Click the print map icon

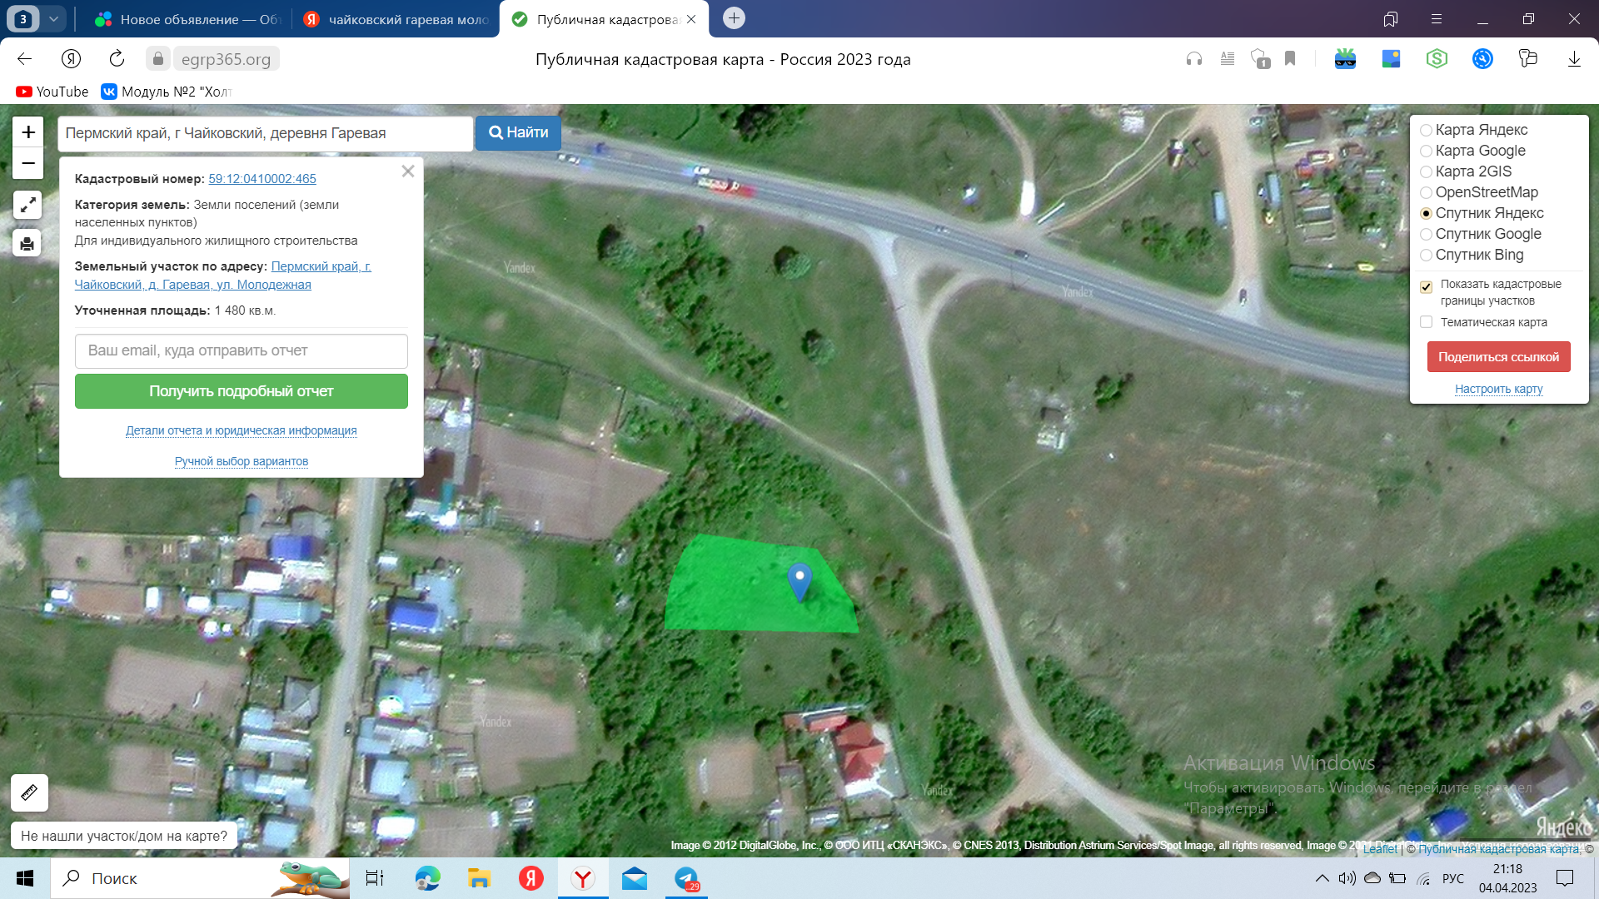point(27,243)
